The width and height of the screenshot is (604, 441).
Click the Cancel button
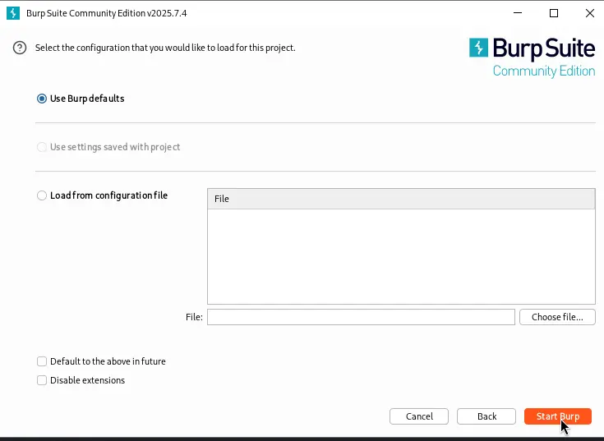pyautogui.click(x=419, y=416)
